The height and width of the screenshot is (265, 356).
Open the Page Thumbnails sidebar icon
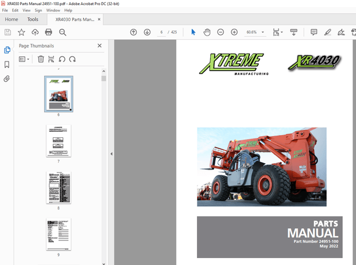click(x=7, y=50)
